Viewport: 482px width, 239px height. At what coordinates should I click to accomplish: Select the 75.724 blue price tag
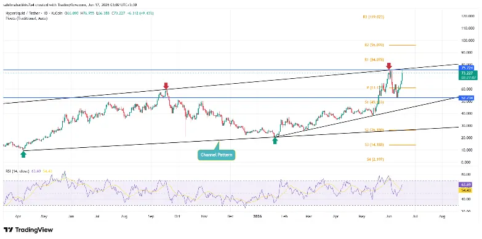coord(467,68)
